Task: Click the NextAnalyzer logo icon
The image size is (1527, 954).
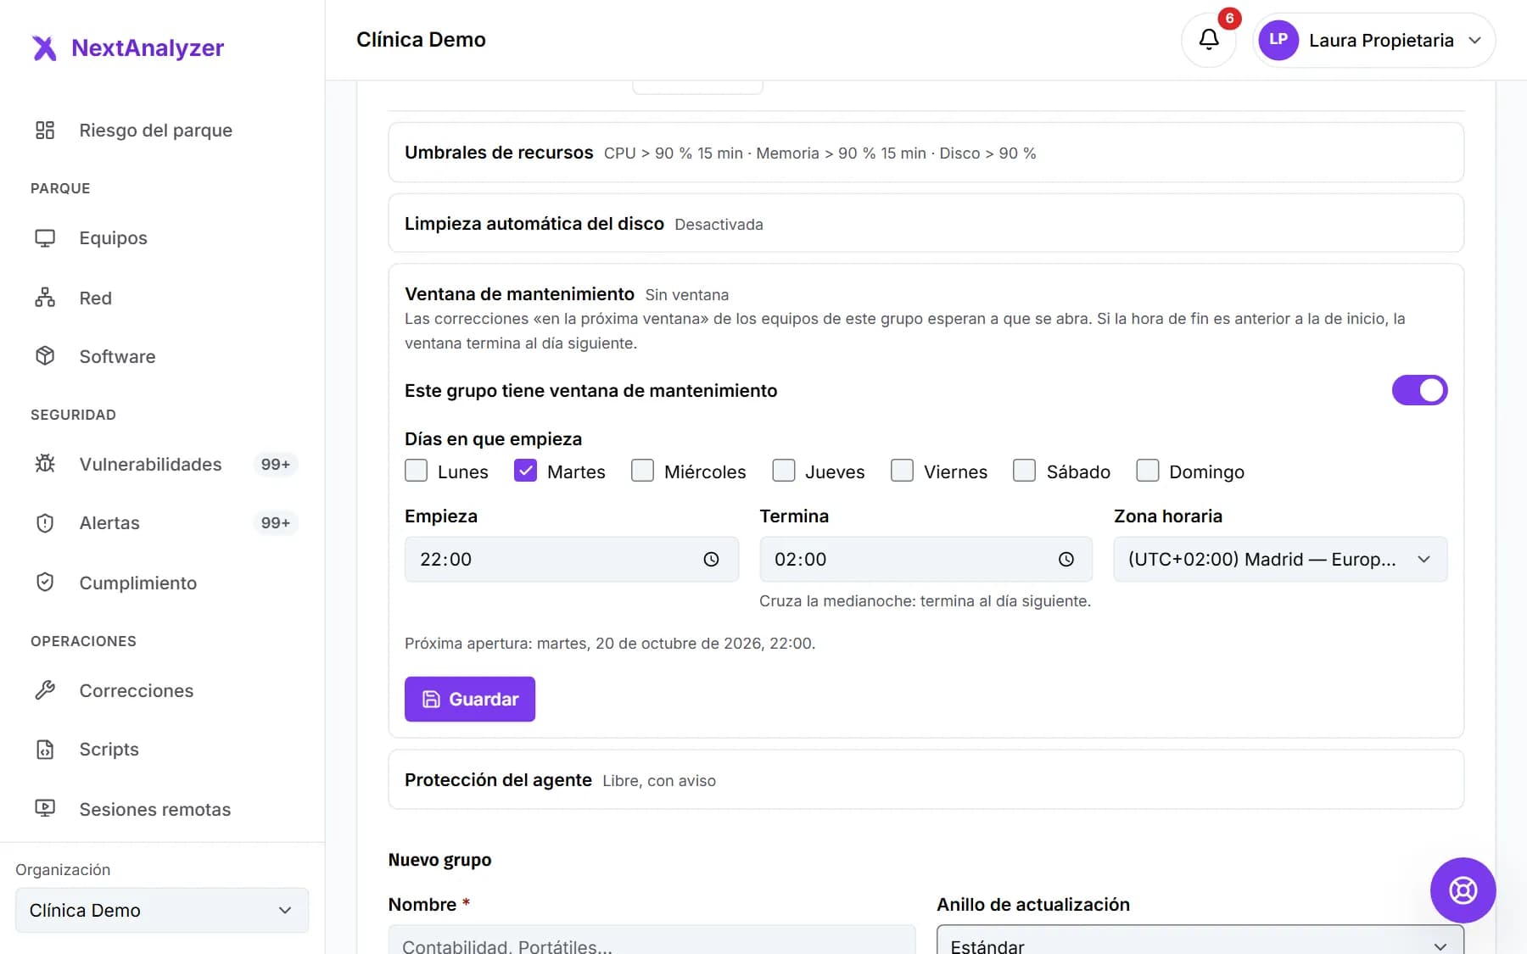Action: coord(44,47)
